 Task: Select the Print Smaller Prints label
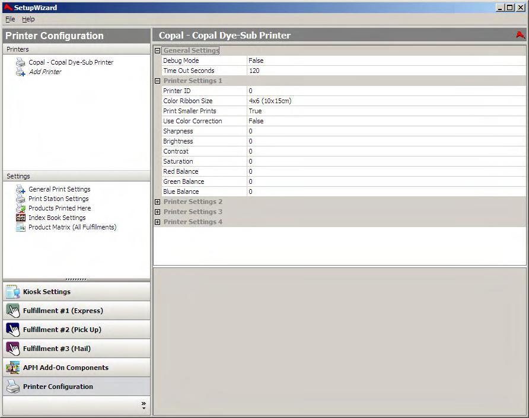click(190, 111)
